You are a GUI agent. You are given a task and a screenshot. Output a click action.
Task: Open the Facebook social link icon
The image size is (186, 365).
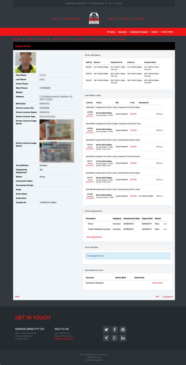tap(115, 330)
